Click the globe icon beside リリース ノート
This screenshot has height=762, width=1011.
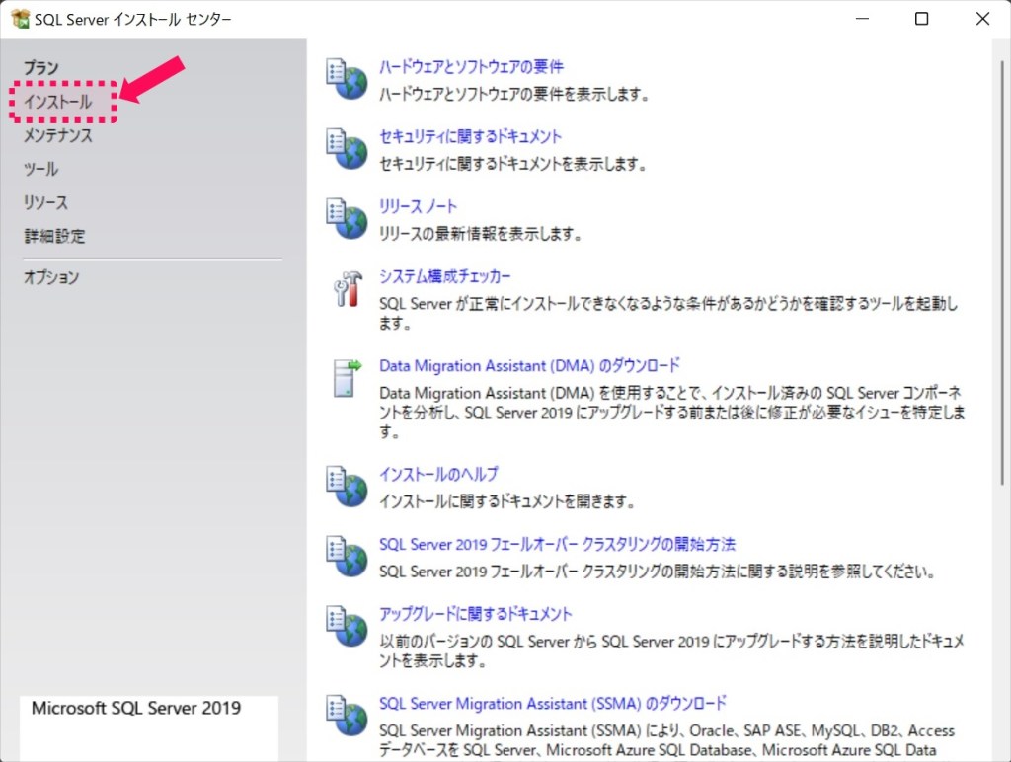(347, 218)
